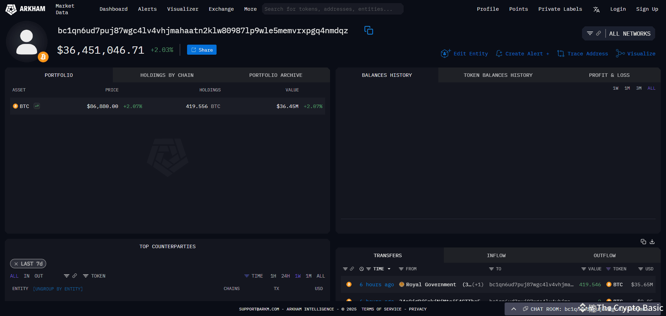Open the TOKEN filter in Top Counterparties
666x316 pixels.
click(86, 276)
